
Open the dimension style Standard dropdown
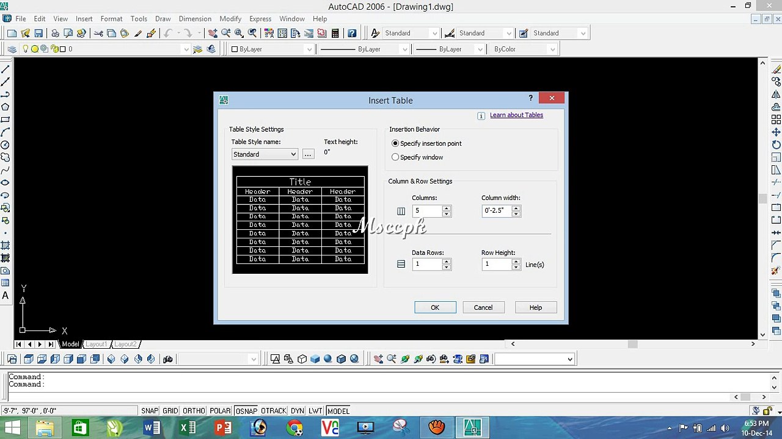(x=508, y=34)
